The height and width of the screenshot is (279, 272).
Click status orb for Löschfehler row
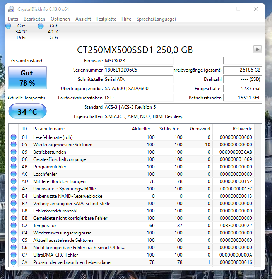click(14, 174)
